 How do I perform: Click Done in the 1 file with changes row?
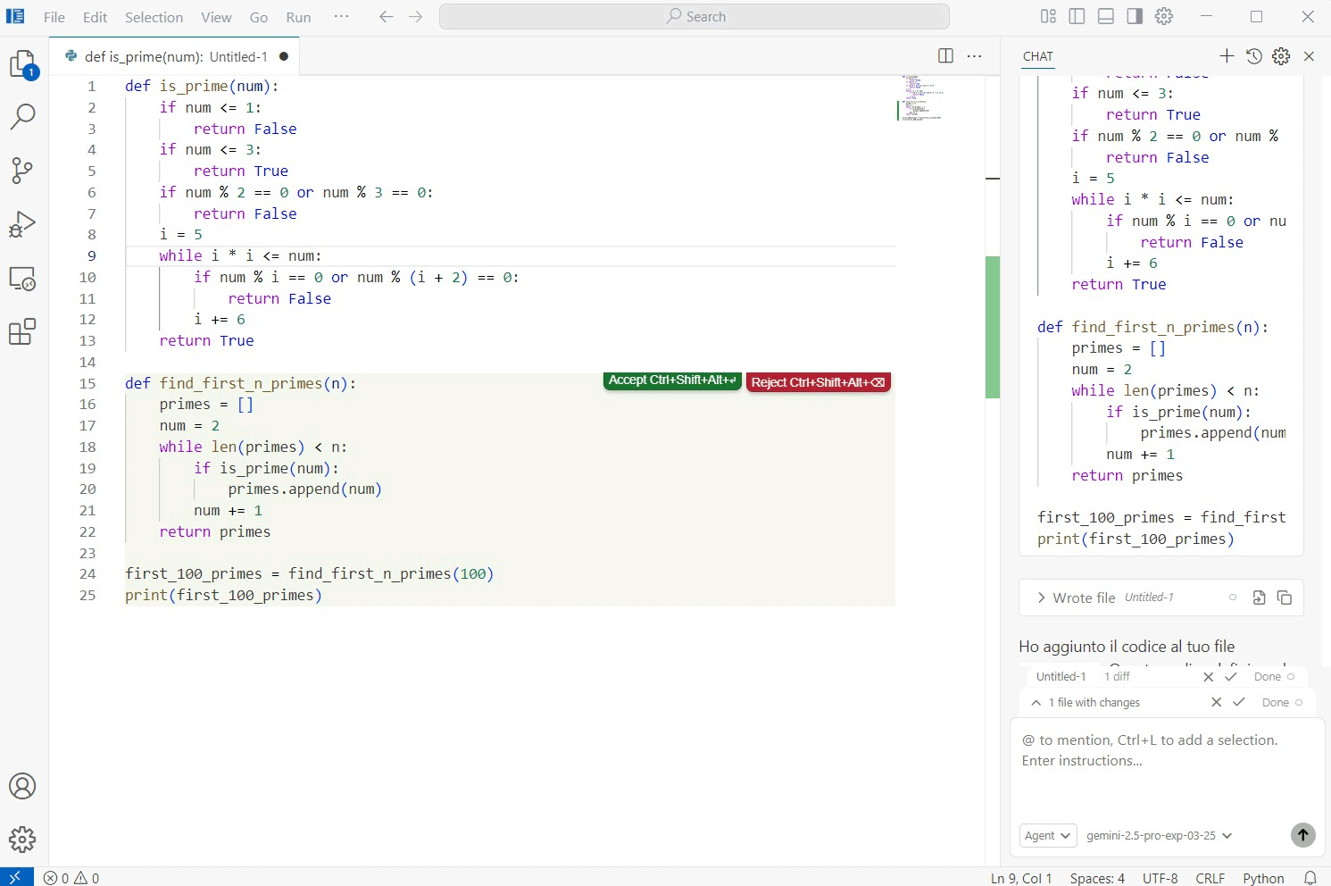tap(1275, 702)
